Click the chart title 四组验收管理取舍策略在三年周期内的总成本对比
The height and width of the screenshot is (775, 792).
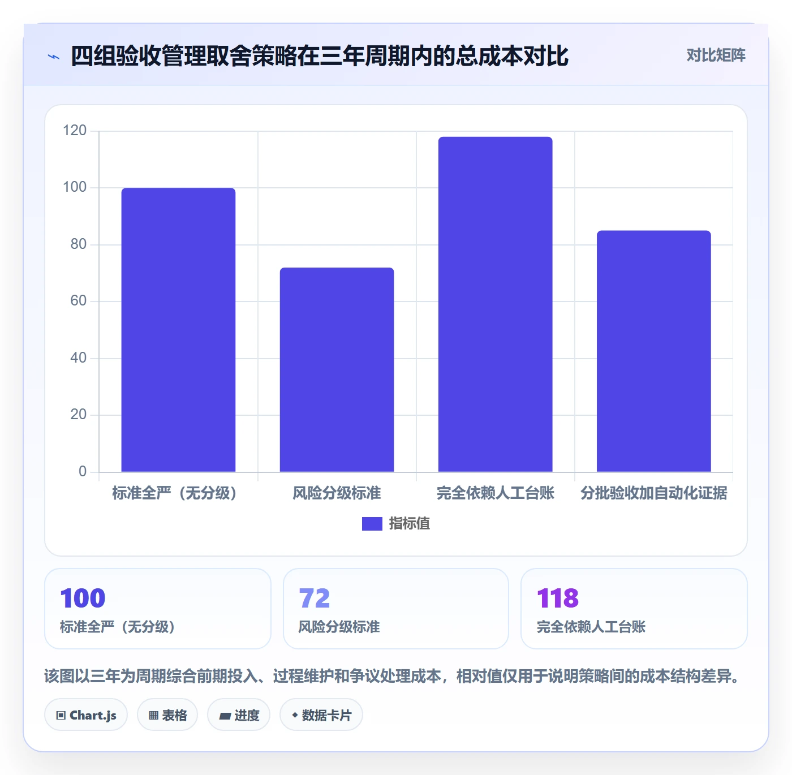point(320,56)
